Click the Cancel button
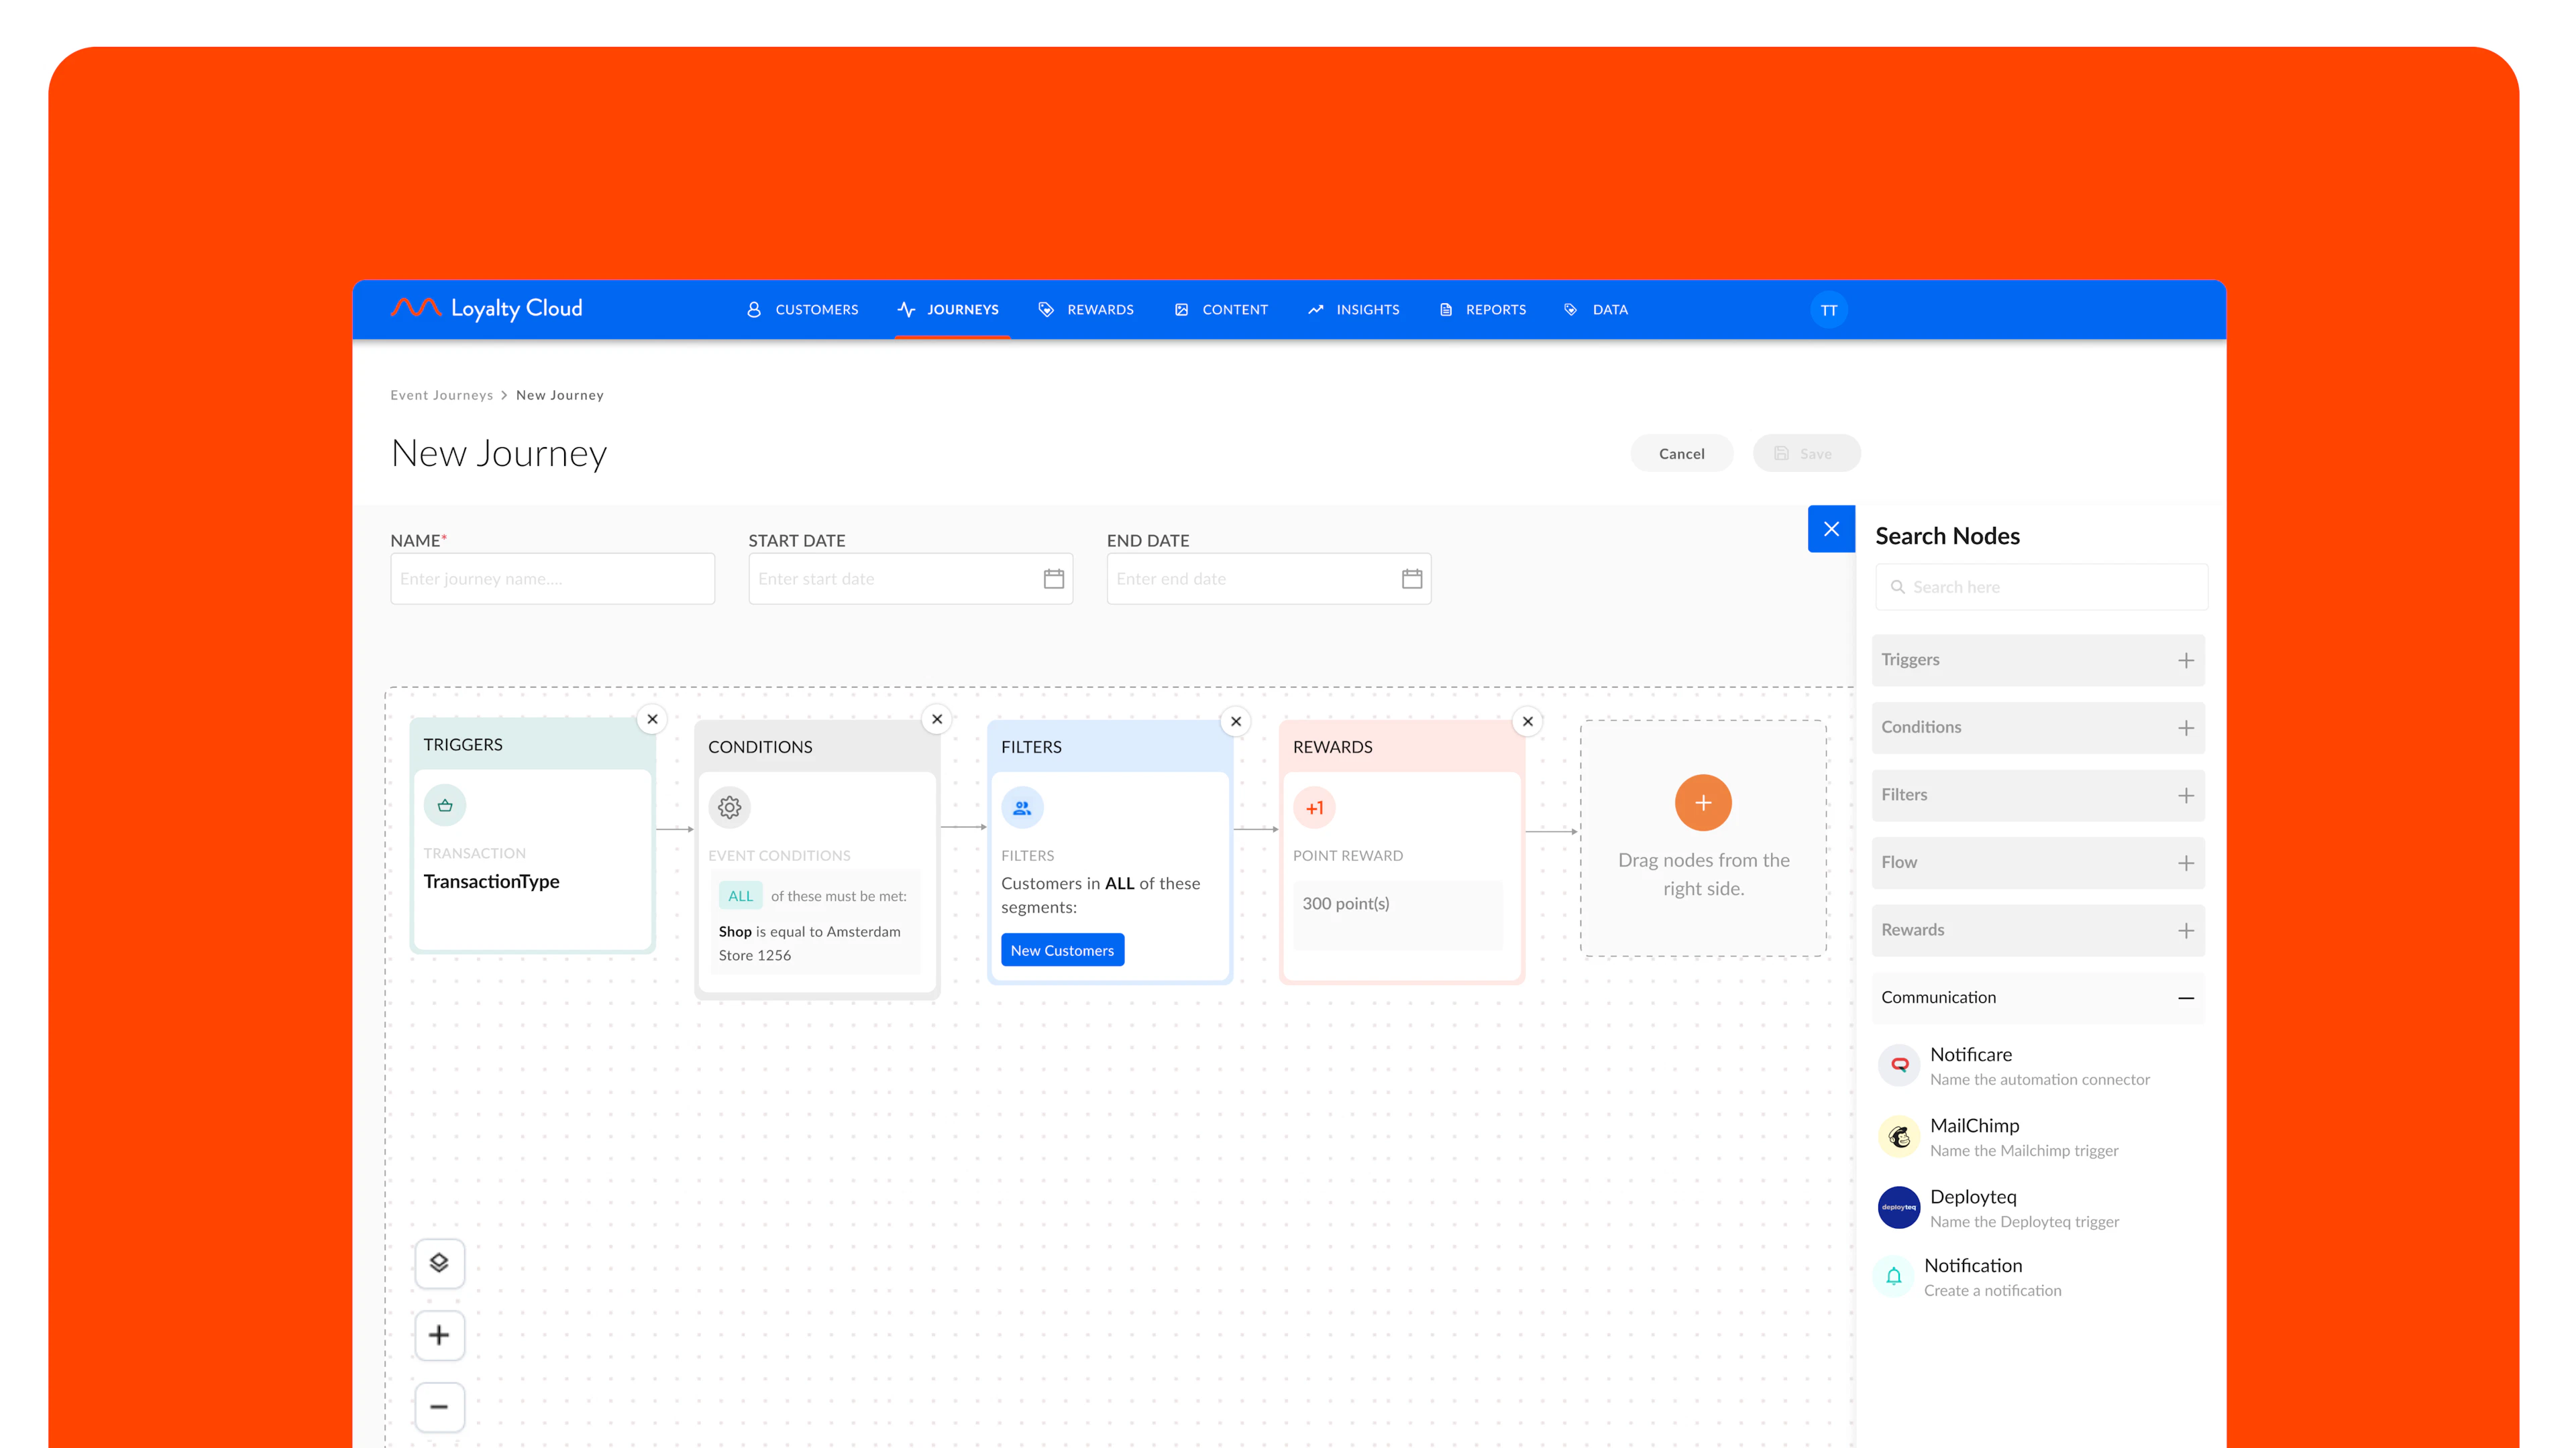This screenshot has width=2576, height=1448. click(1681, 452)
